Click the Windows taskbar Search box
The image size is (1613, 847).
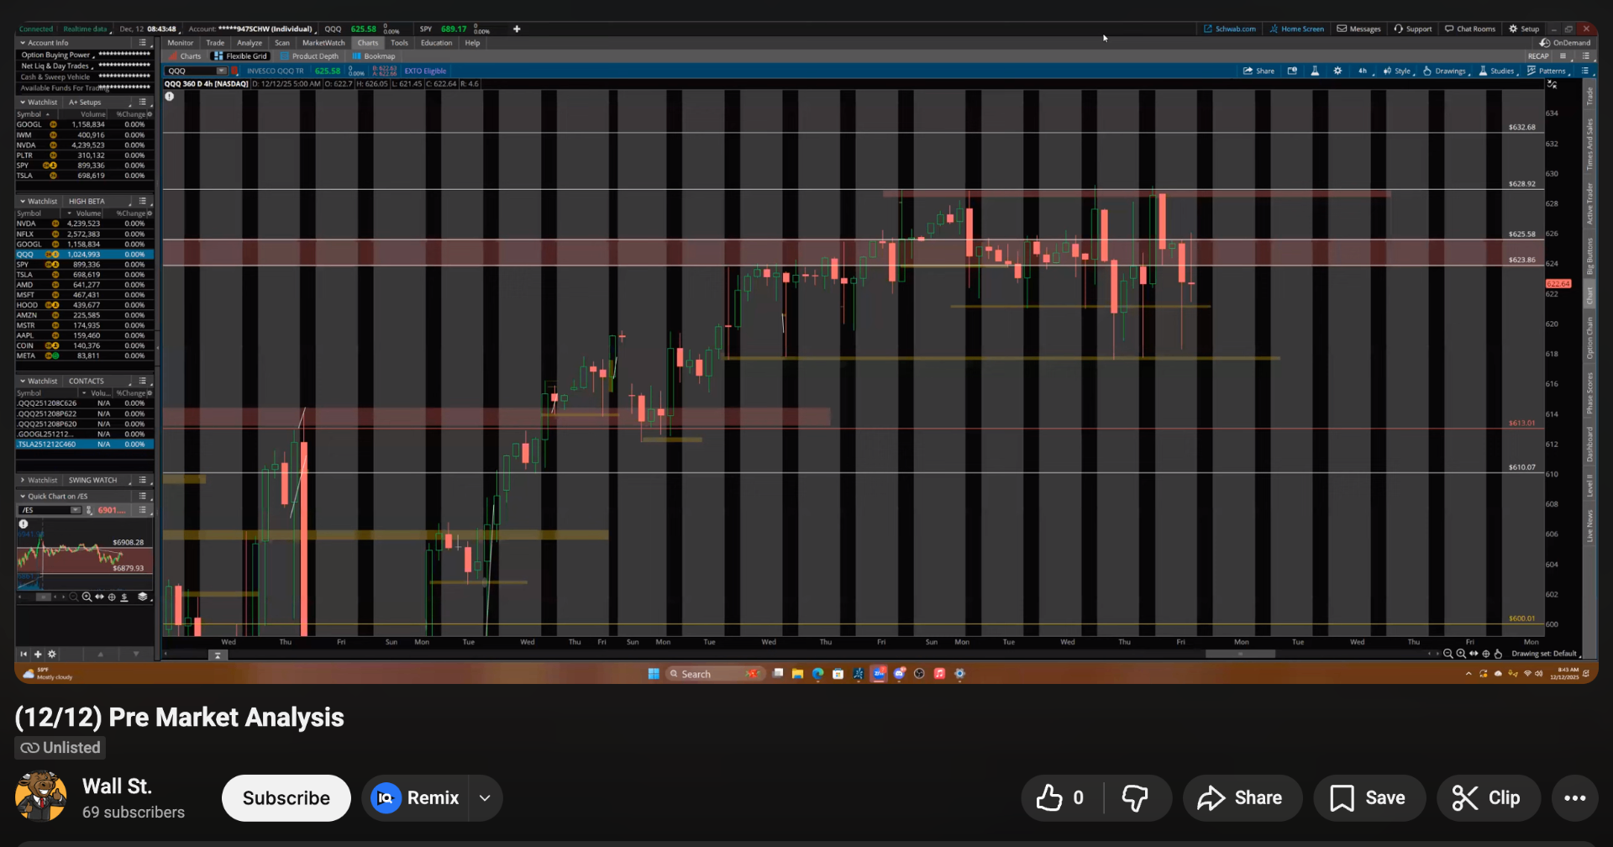[715, 674]
